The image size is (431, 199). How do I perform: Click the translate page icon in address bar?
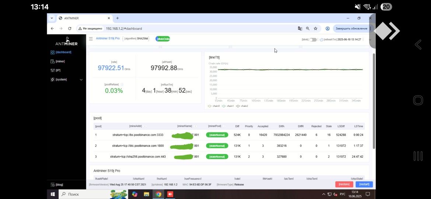click(300, 29)
